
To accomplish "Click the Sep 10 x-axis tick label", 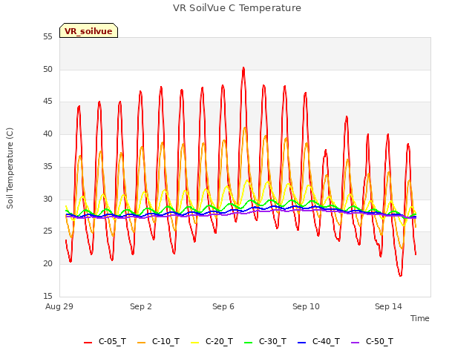I will click(x=306, y=306).
